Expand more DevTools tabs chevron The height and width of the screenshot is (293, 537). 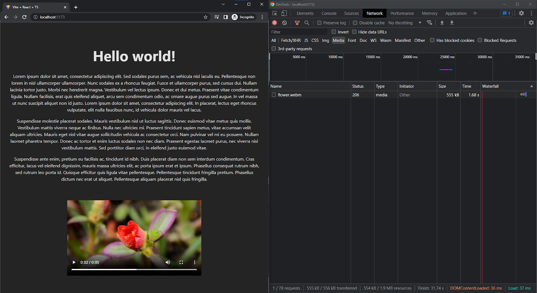pos(475,13)
